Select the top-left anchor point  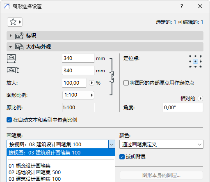190,56
